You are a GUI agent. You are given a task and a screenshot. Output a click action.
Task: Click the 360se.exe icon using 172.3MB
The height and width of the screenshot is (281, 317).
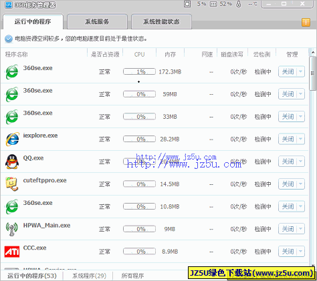pyautogui.click(x=12, y=72)
